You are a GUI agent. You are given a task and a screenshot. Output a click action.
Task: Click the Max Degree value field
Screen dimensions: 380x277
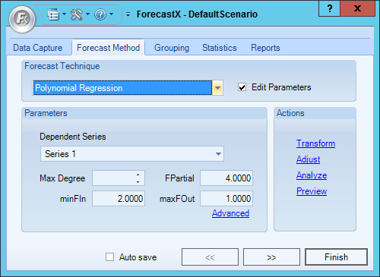click(114, 178)
